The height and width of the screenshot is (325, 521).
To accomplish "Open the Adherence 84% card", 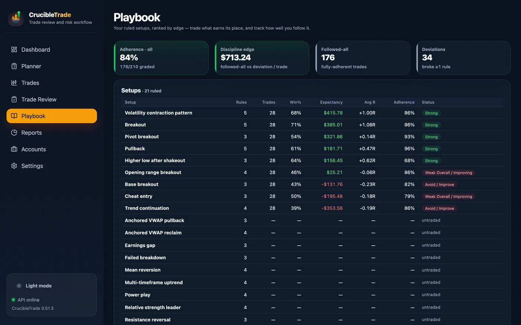I will tap(161, 58).
